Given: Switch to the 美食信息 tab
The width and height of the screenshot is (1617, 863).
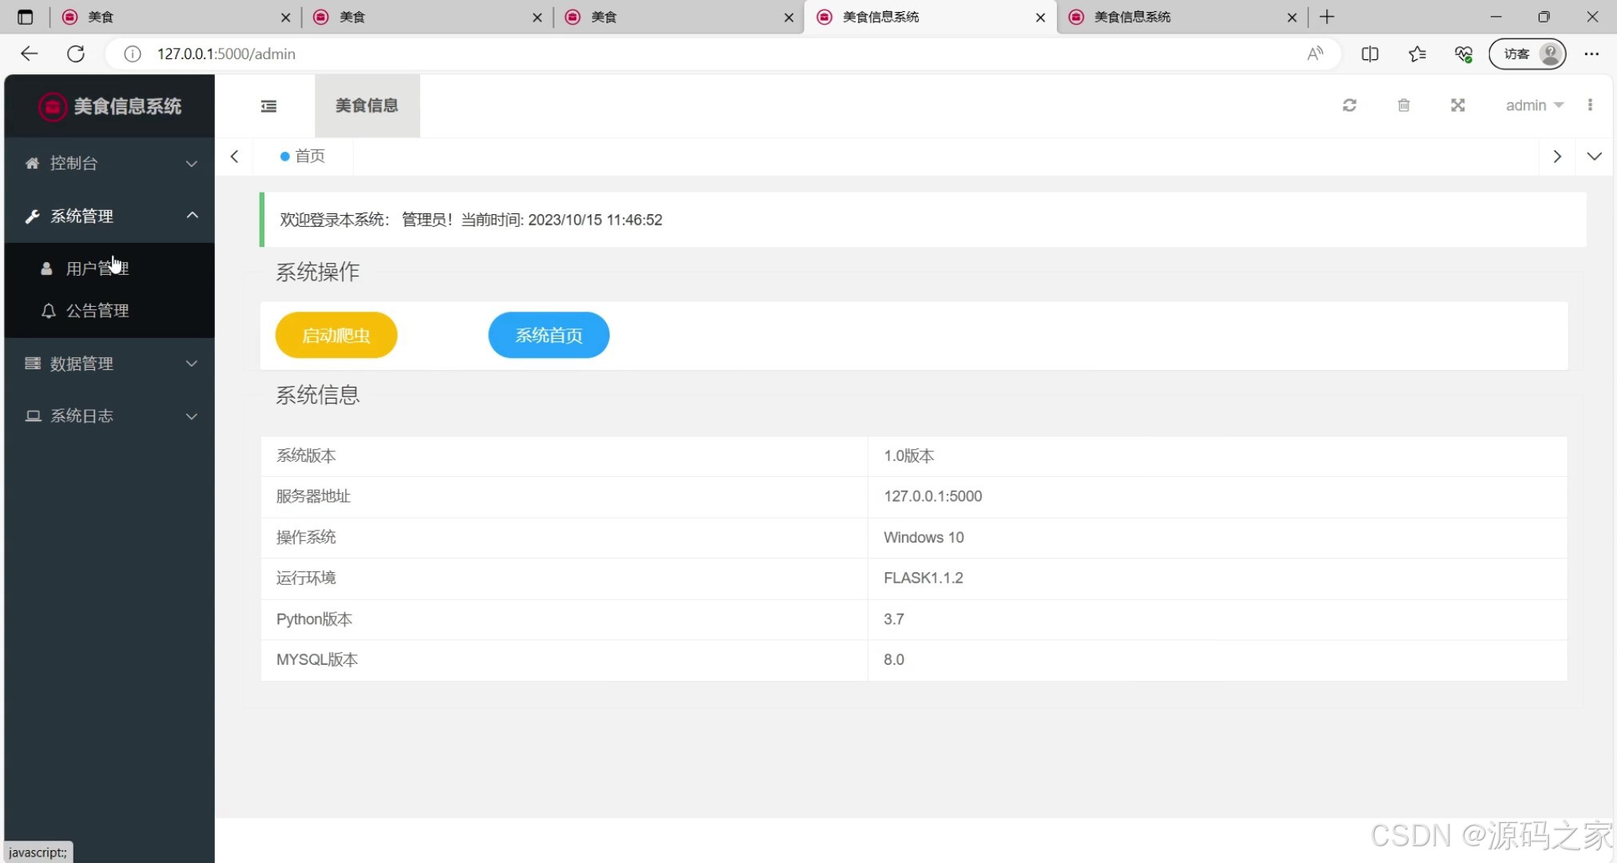Looking at the screenshot, I should 367,105.
